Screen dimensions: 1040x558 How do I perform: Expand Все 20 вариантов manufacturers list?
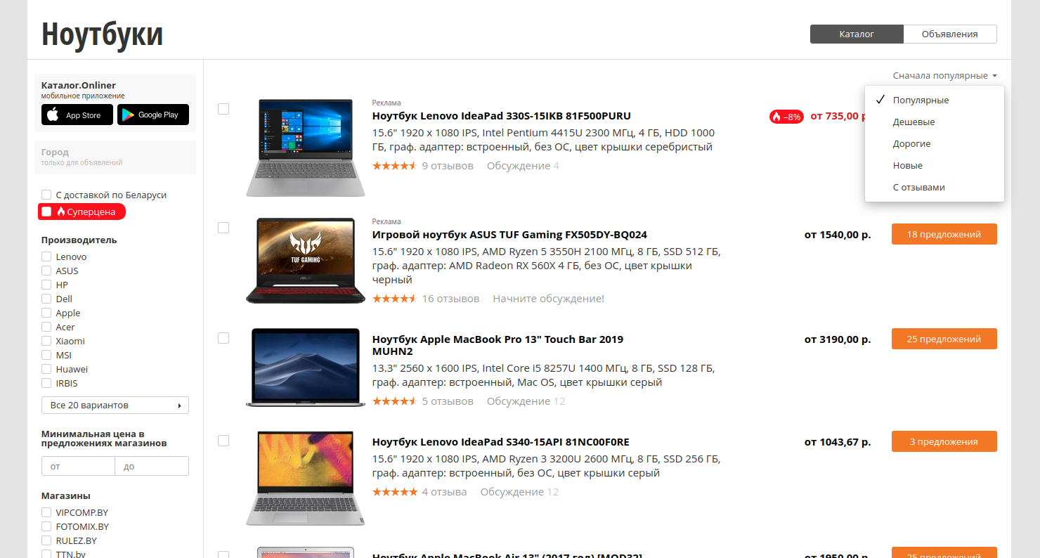pos(115,405)
